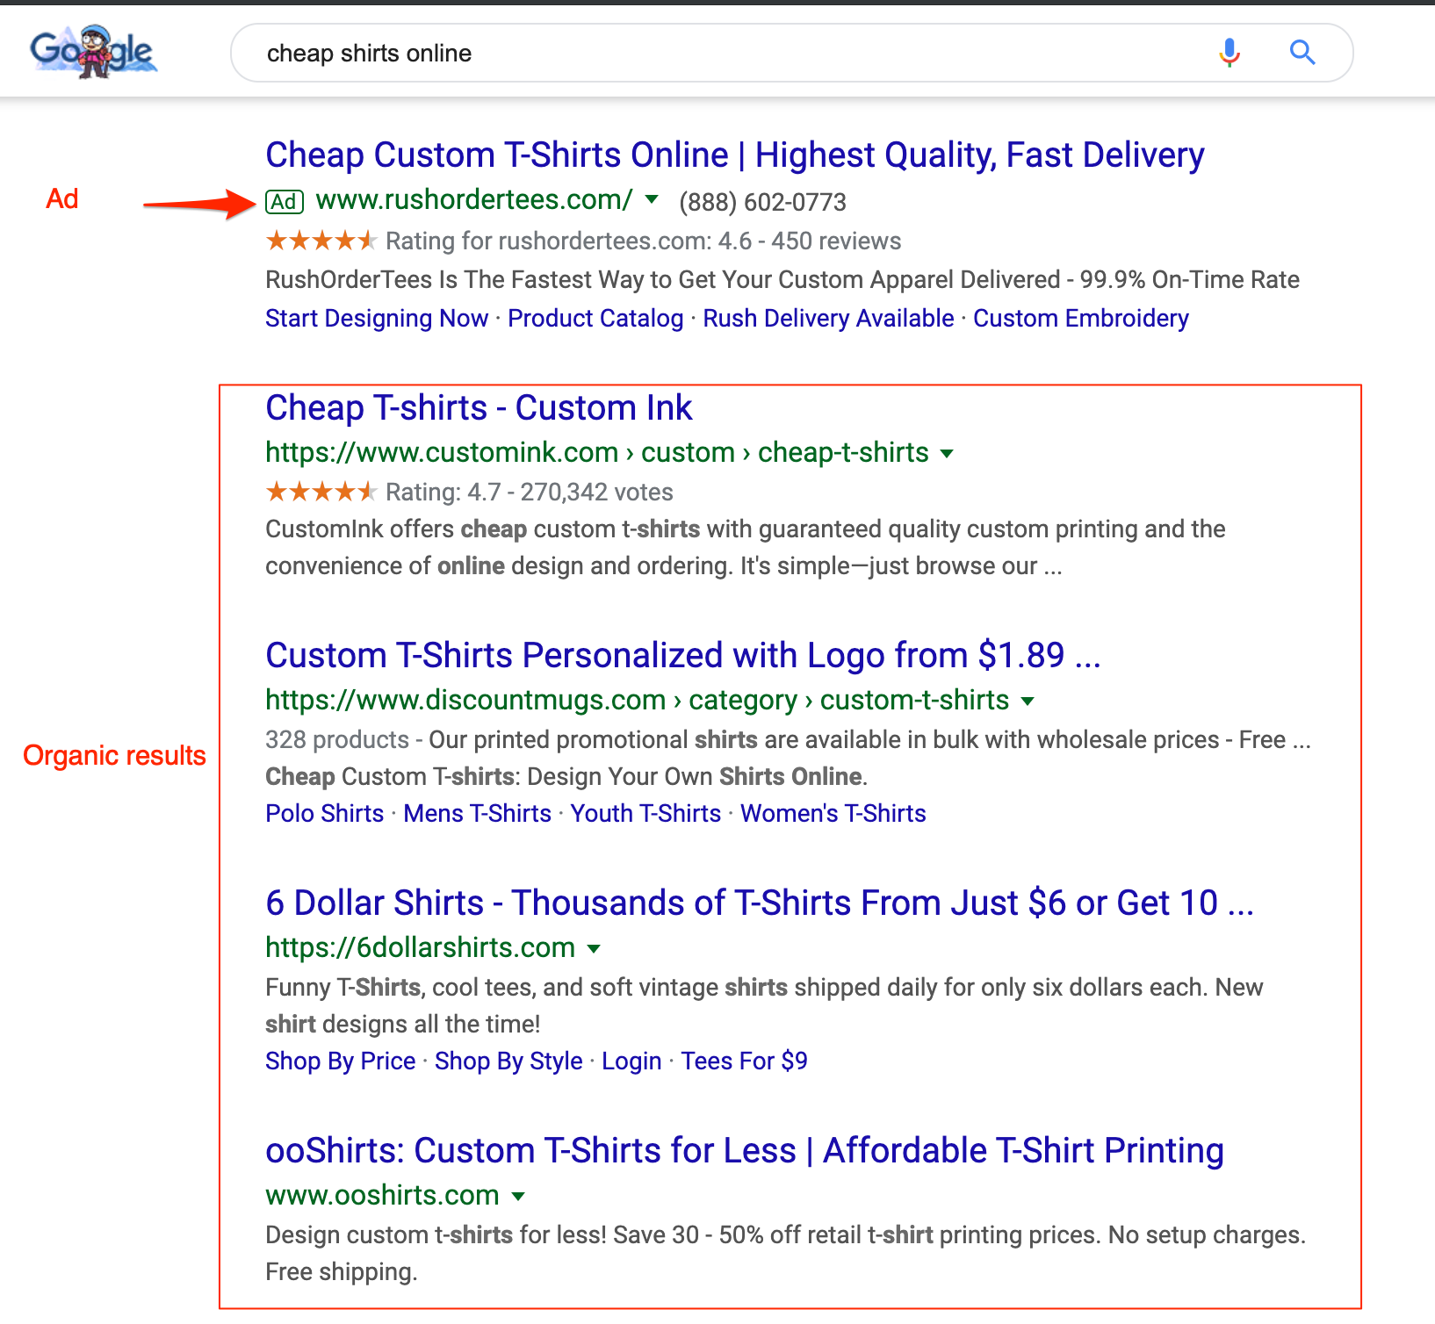This screenshot has height=1324, width=1435.
Task: Click 'Free shipping.' text under ooShirts
Action: click(x=342, y=1271)
